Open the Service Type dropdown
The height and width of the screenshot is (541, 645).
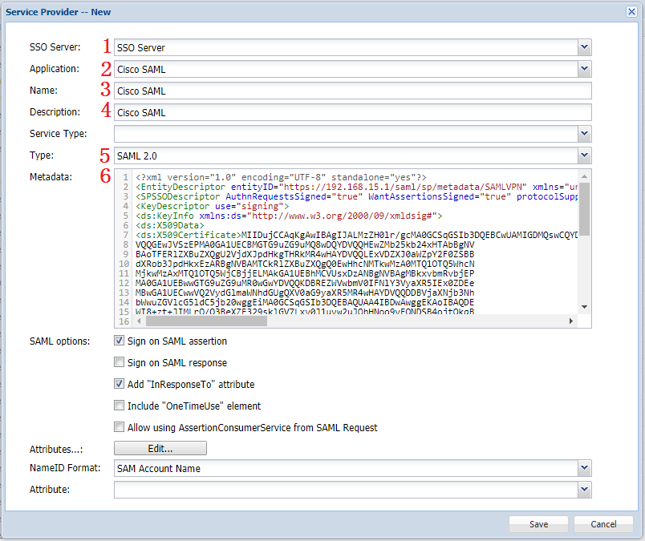584,134
